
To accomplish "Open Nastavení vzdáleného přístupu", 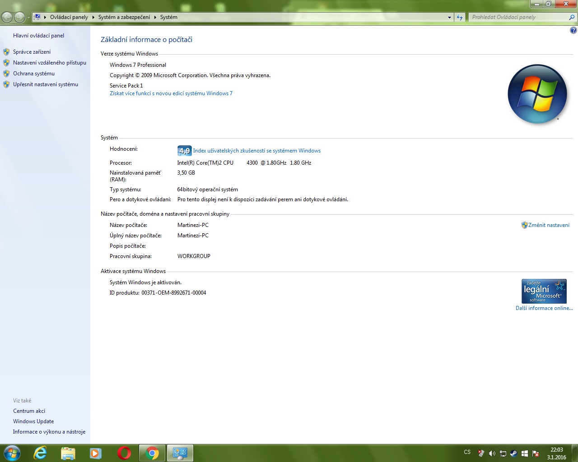I will 50,63.
